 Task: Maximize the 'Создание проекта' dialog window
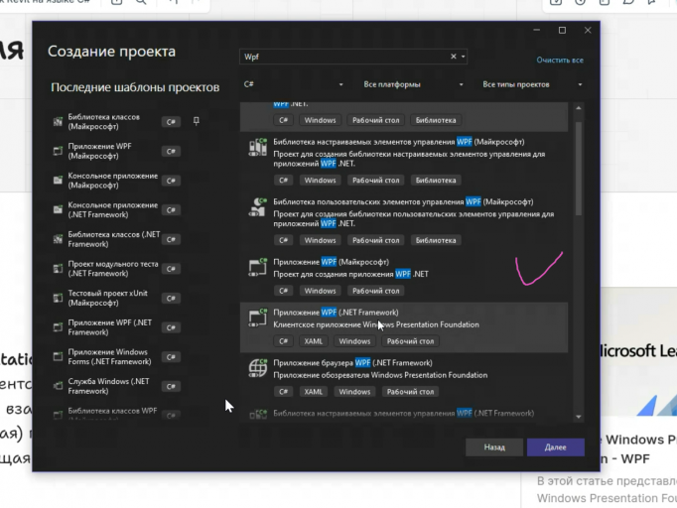[x=562, y=30]
